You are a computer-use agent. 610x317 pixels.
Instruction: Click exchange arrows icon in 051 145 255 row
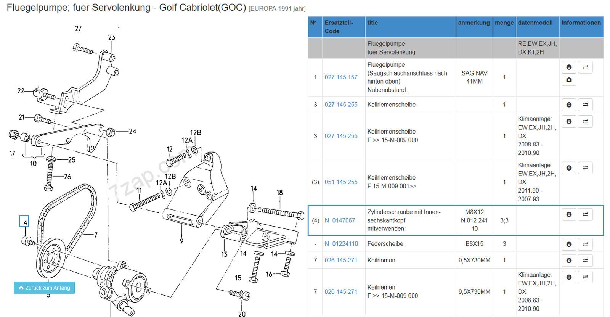coord(585,168)
